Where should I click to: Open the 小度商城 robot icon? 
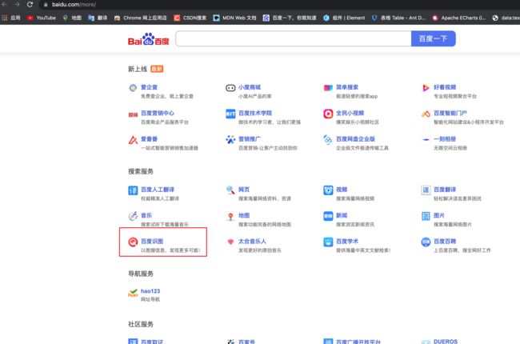(230, 88)
